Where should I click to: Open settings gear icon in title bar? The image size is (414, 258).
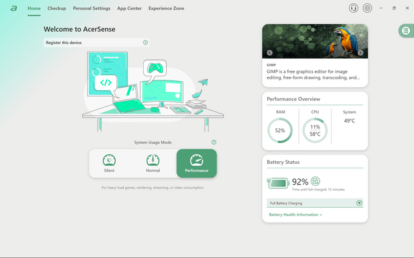tap(367, 8)
